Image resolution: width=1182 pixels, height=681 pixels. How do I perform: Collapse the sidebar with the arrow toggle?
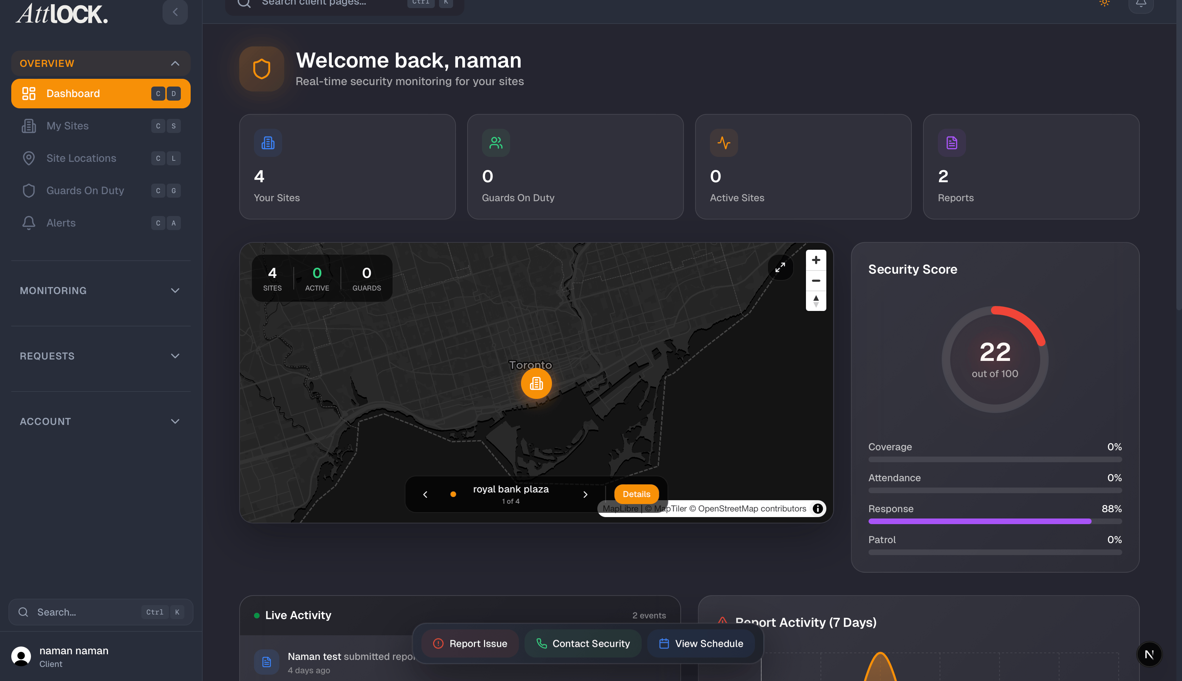pos(175,12)
